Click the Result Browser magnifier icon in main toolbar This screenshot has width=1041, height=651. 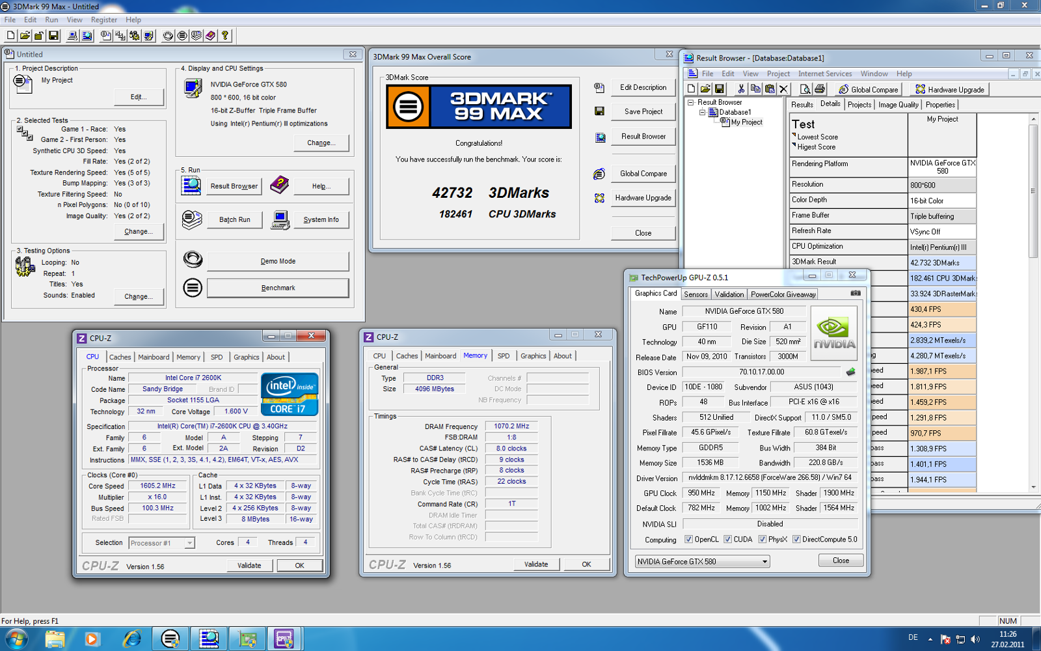coord(87,36)
